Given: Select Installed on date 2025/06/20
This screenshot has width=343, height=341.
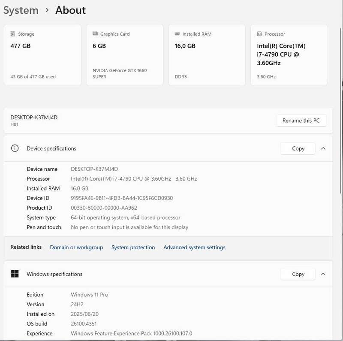Looking at the screenshot, I should [x=84, y=314].
